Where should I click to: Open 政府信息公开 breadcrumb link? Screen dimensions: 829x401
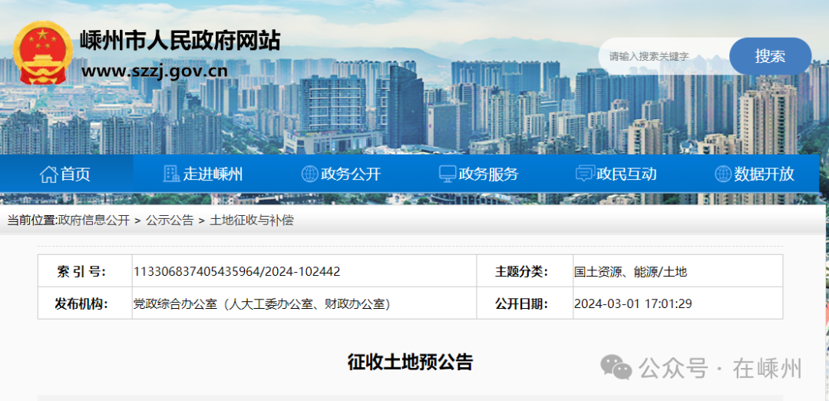click(94, 220)
